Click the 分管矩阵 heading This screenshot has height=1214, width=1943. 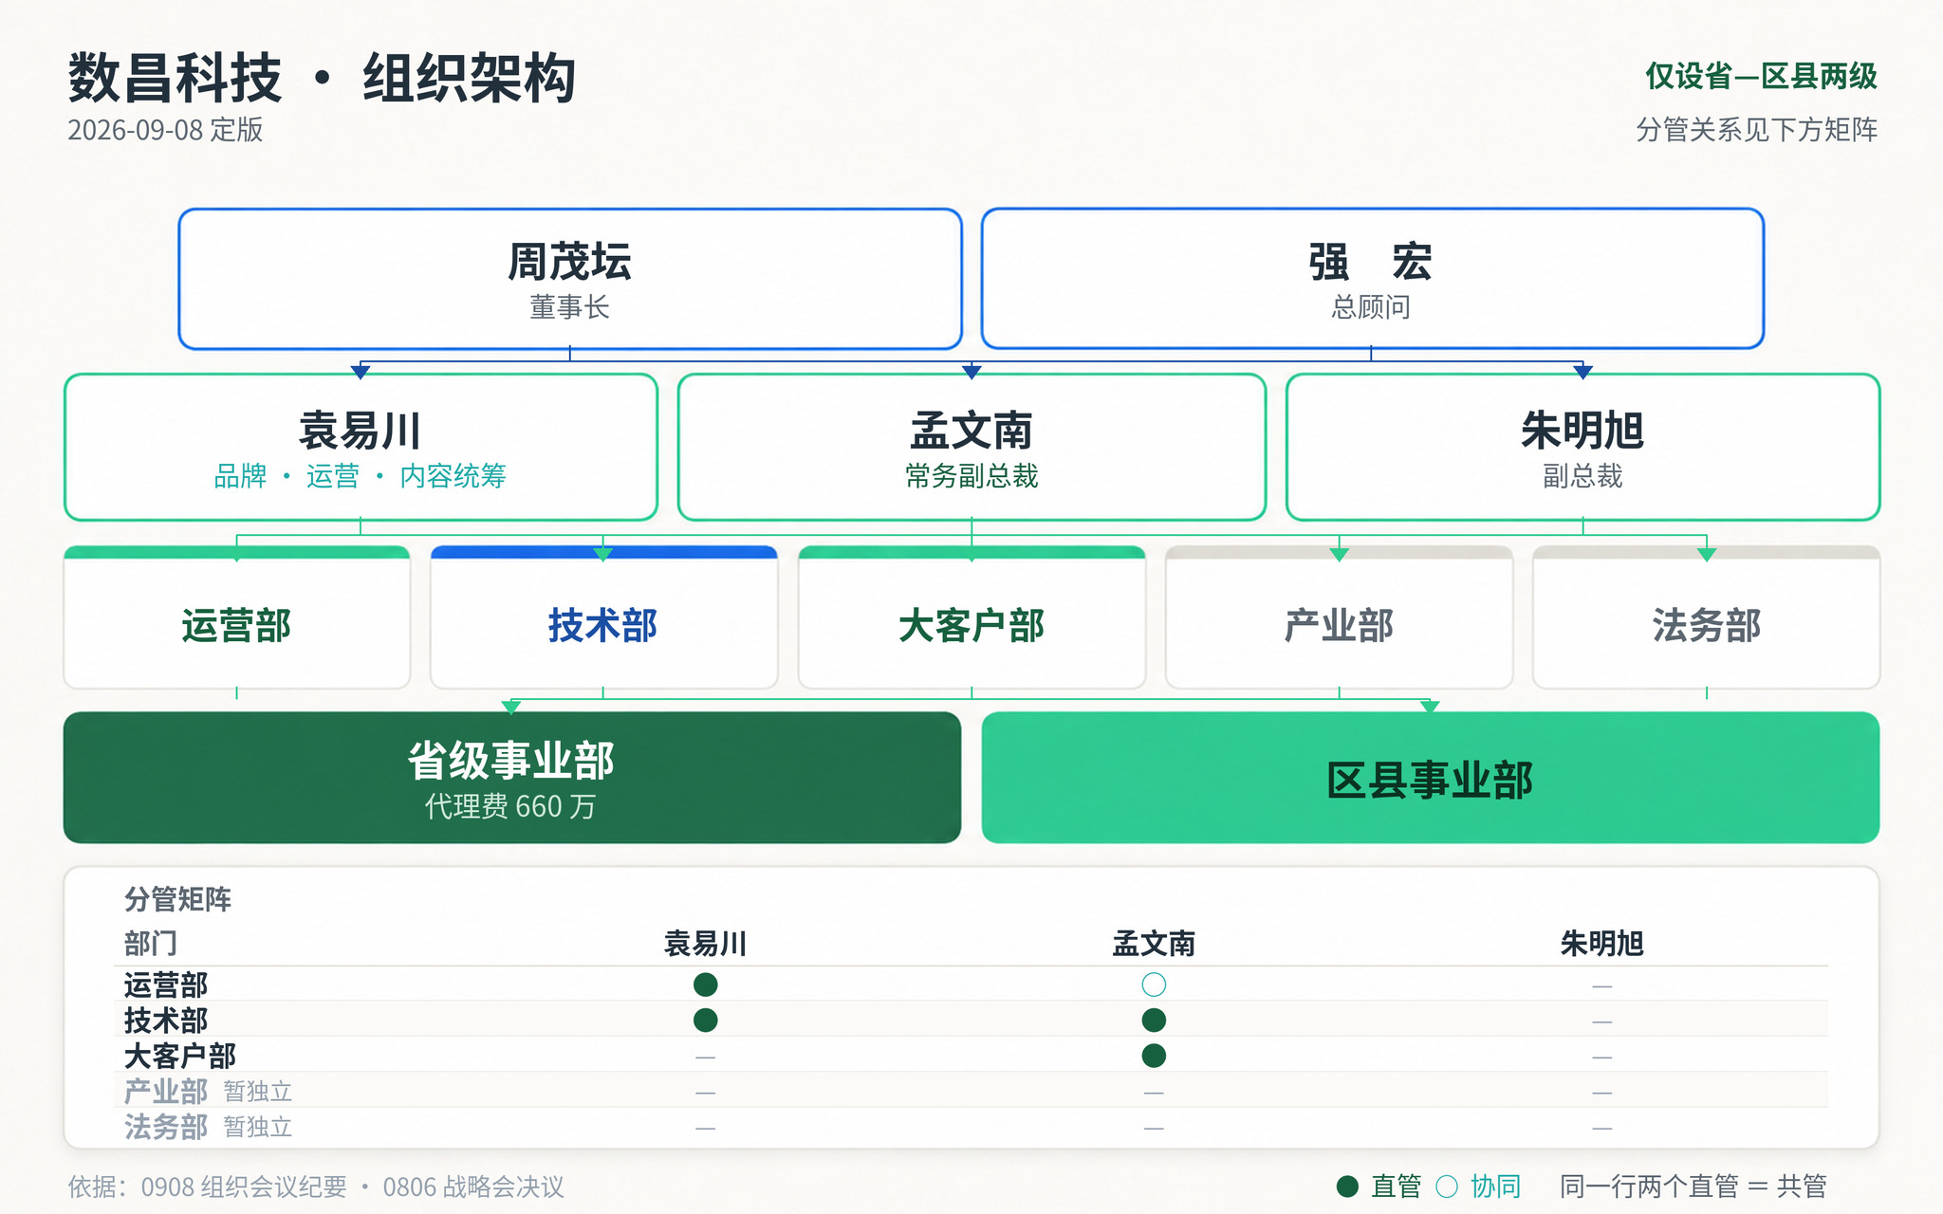178,899
